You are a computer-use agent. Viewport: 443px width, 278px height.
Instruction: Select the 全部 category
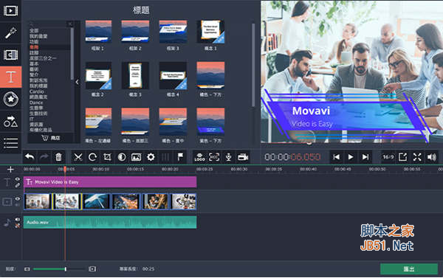pos(34,30)
